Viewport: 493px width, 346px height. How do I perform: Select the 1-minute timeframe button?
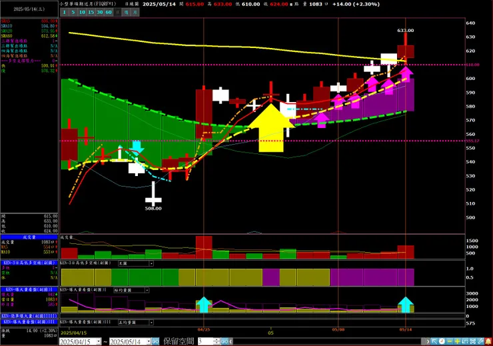pyautogui.click(x=65, y=12)
